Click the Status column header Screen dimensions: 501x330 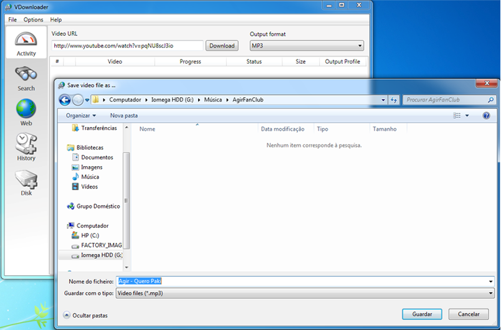coord(254,62)
